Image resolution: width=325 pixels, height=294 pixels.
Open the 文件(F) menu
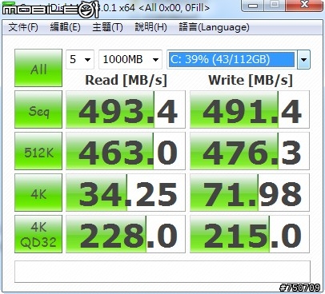click(23, 27)
